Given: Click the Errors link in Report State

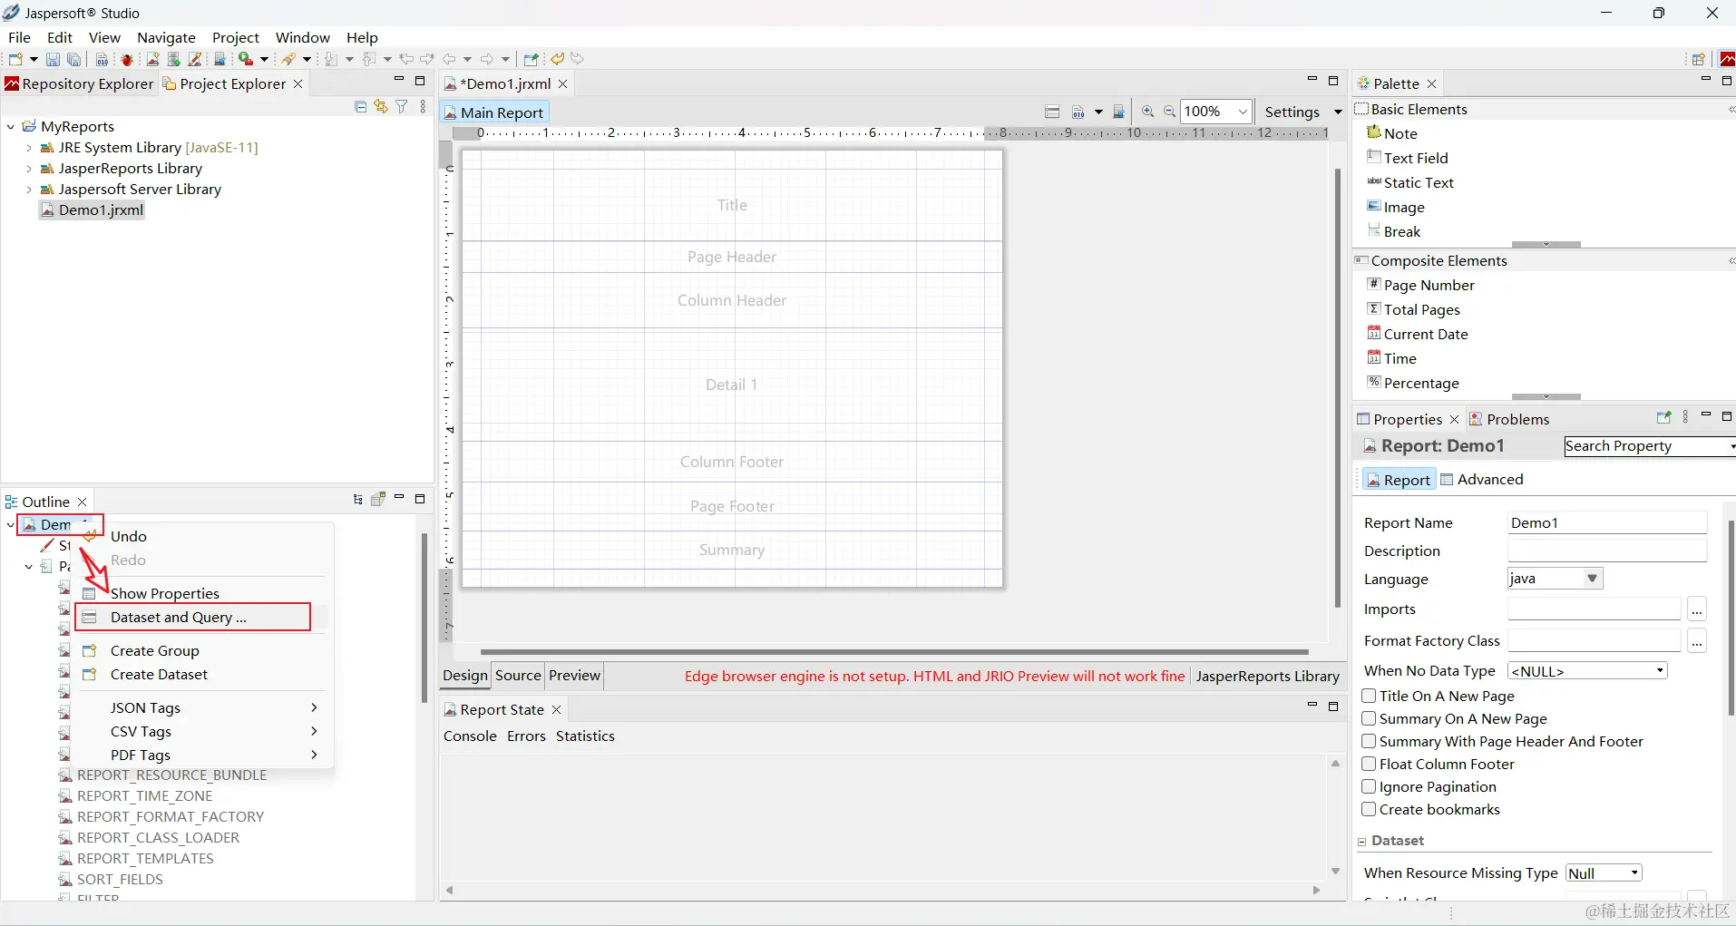Looking at the screenshot, I should (x=526, y=736).
